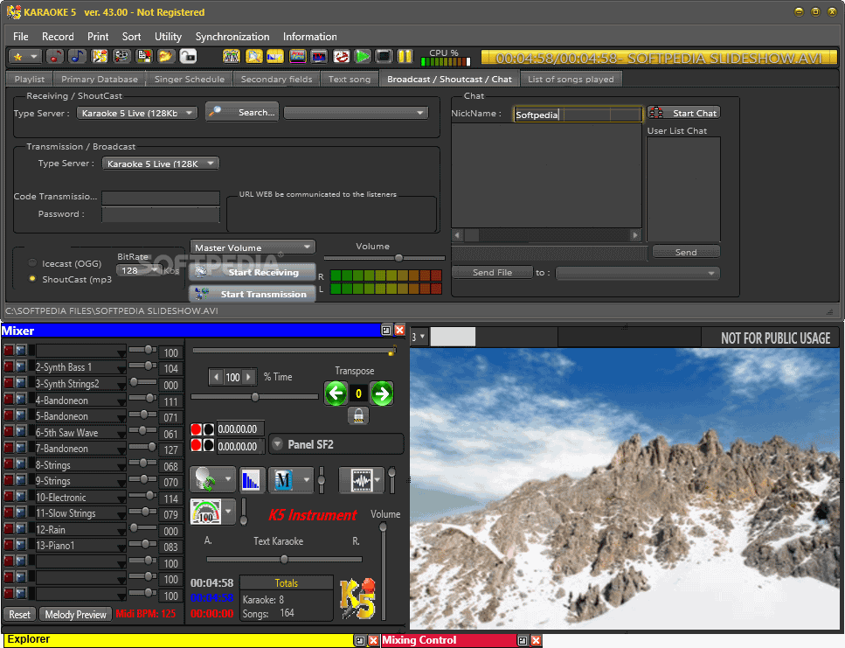The height and width of the screenshot is (648, 845).
Task: Click the Code Transmission input field
Action: (161, 198)
